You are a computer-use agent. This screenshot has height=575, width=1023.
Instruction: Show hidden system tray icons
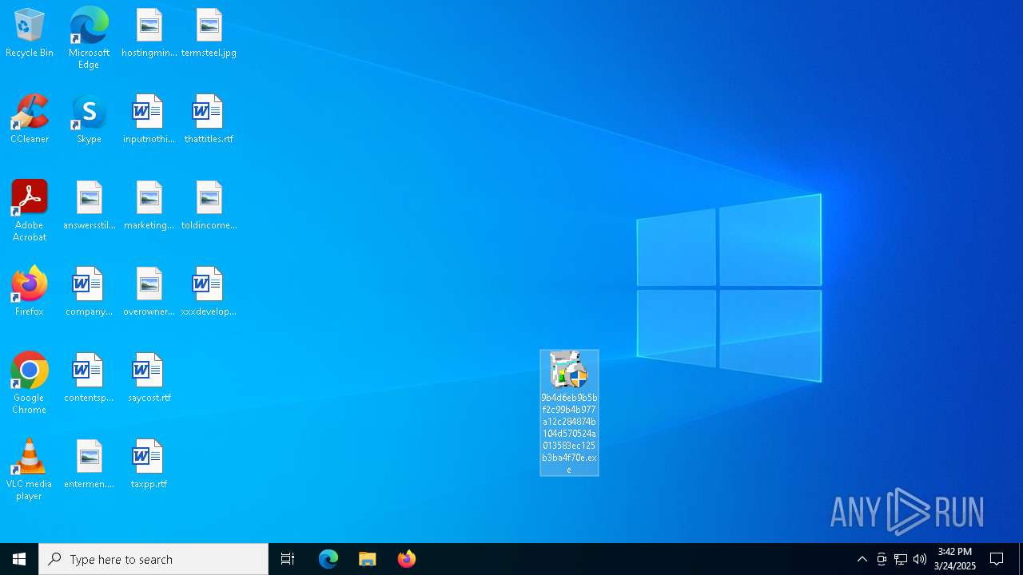coord(862,559)
